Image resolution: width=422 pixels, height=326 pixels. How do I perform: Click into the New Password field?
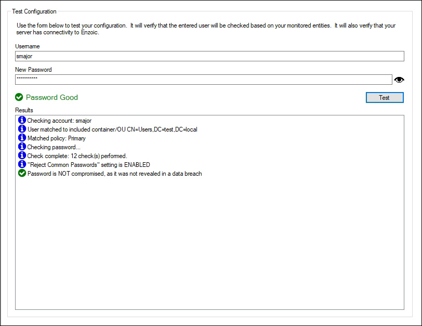[203, 80]
